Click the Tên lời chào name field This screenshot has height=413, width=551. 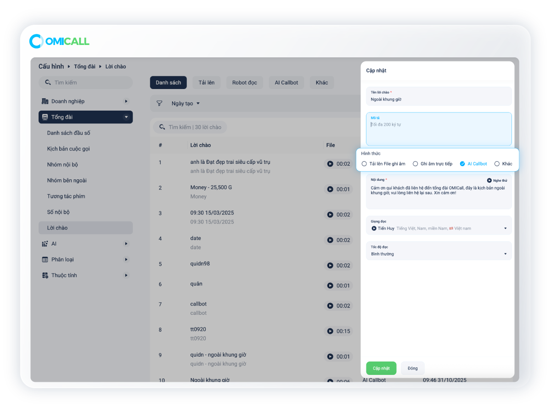[x=439, y=96]
